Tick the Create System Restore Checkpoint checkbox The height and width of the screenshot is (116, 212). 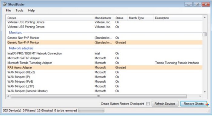148,104
